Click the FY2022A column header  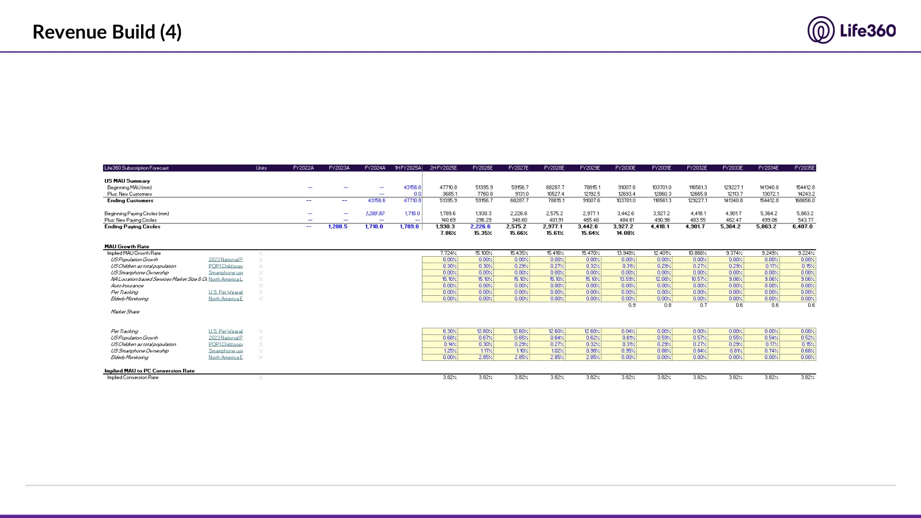(x=303, y=168)
